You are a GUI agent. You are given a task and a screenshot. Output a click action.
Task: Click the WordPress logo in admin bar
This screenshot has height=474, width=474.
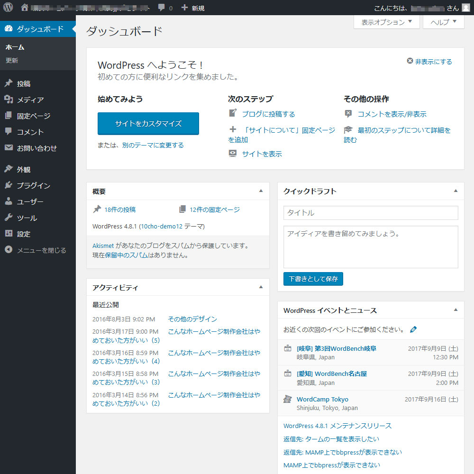8,8
